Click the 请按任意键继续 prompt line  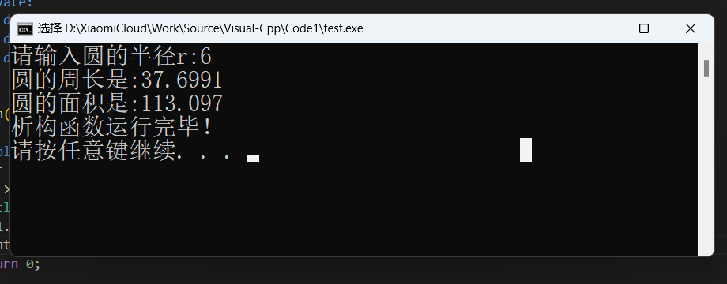pyautogui.click(x=122, y=150)
